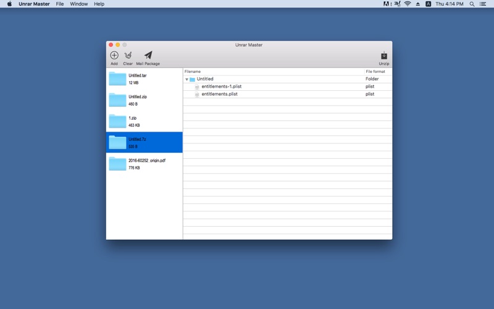The width and height of the screenshot is (494, 309).
Task: Click the clock showing Thu 4:14 PM
Action: (x=450, y=4)
